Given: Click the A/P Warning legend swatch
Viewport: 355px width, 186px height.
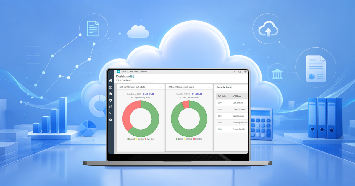Looking at the screenshot, I should coord(136,139).
